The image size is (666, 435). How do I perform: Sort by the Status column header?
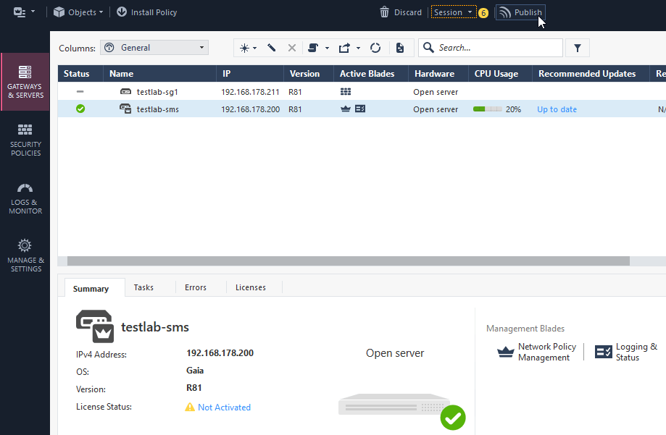pyautogui.click(x=80, y=73)
